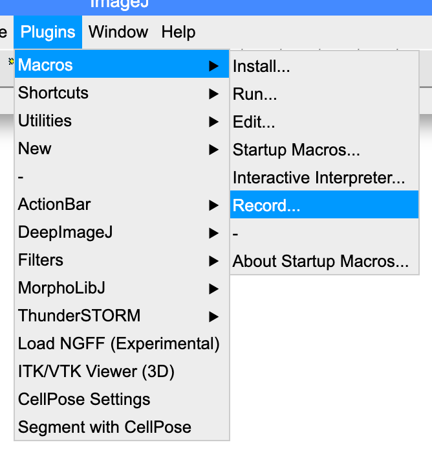Expand the Filters submenu
Viewport: 432px width, 460px height.
pos(122,260)
